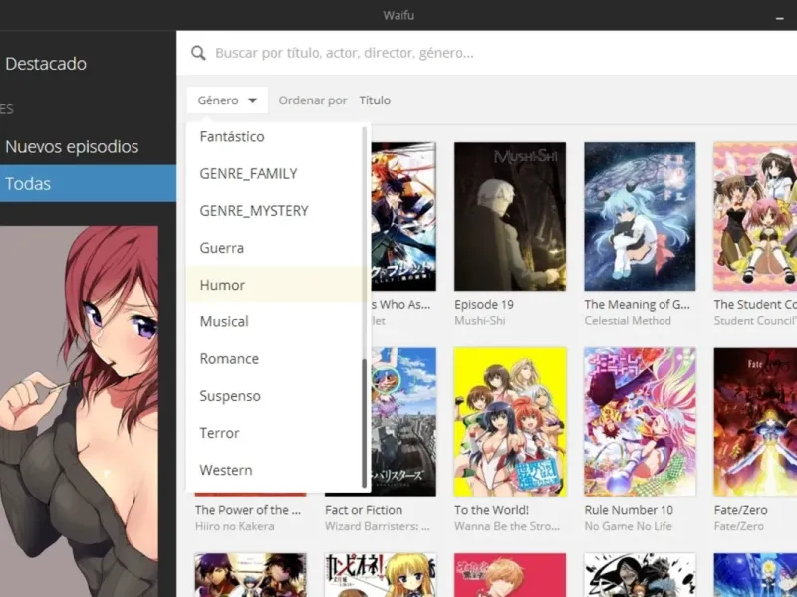
Task: Click the Episode 19 title link
Action: (484, 305)
